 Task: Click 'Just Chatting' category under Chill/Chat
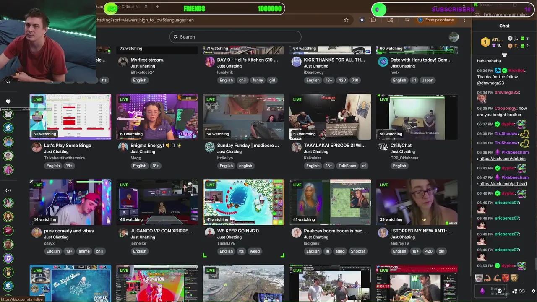click(x=403, y=152)
